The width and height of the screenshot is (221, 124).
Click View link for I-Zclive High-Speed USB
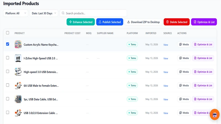tap(166, 58)
